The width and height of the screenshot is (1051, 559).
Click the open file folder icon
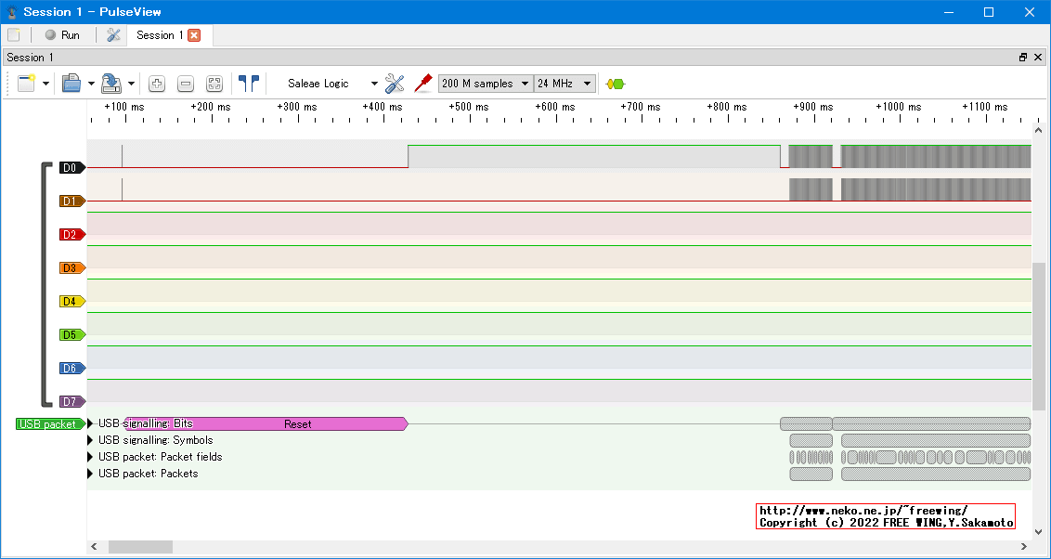pos(71,84)
